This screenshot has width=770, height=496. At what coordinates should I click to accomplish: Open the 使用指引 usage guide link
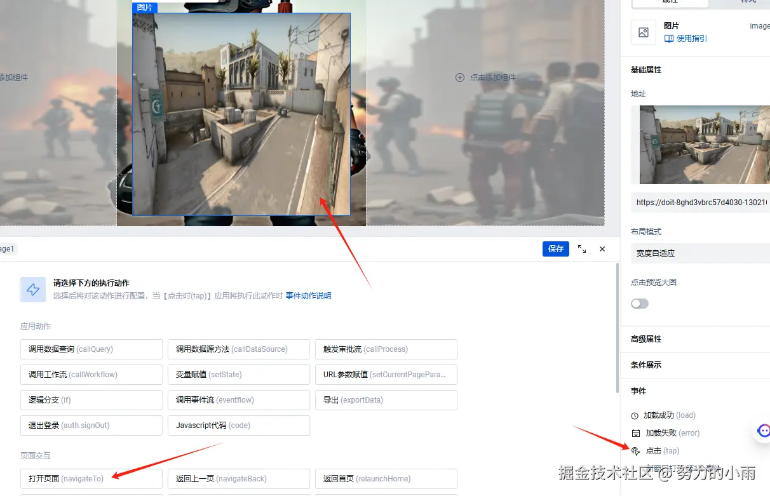point(686,39)
